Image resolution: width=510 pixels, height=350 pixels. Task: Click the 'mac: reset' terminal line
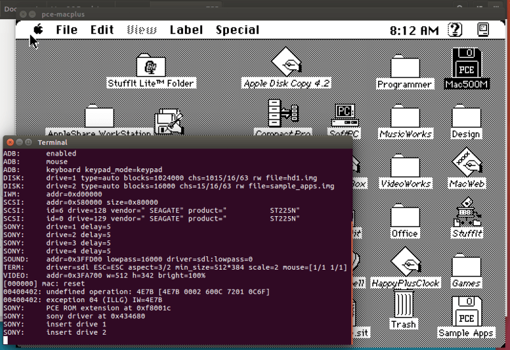point(44,283)
